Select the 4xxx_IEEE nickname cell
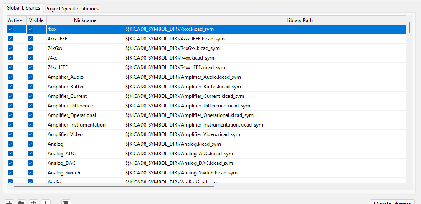This screenshot has height=204, width=421. 85,39
